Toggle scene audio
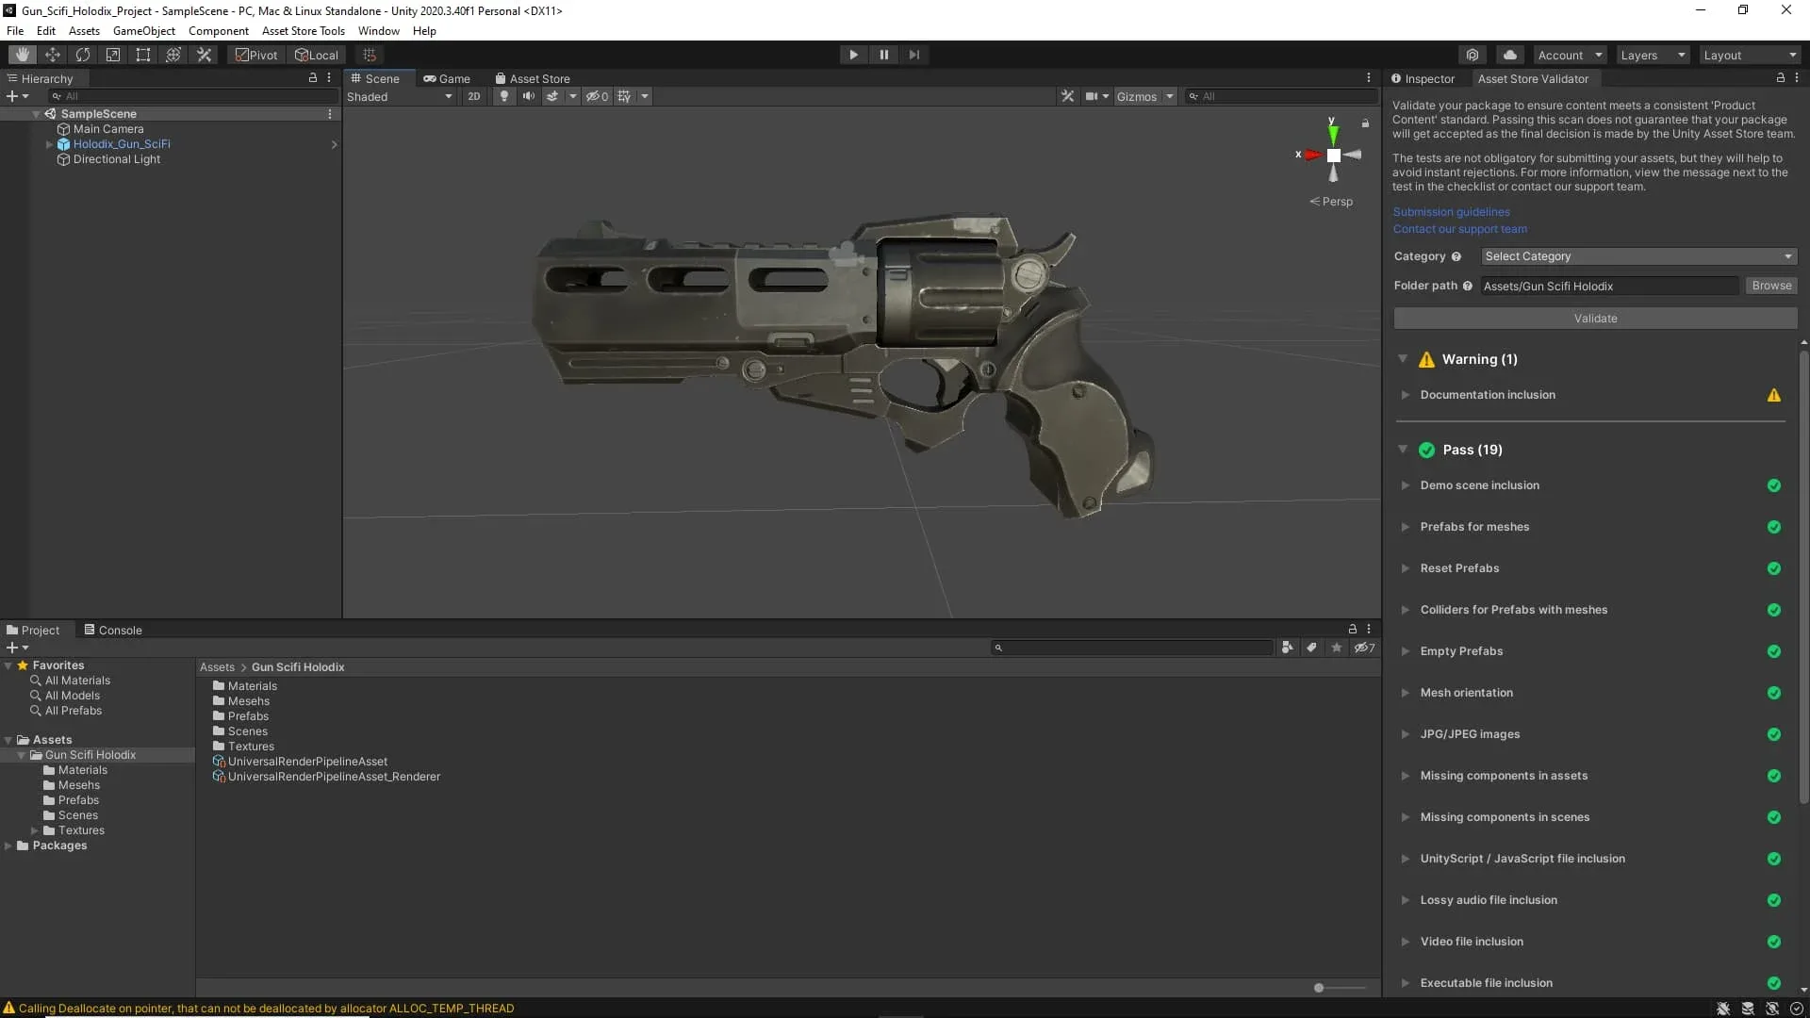The image size is (1810, 1018). [529, 96]
